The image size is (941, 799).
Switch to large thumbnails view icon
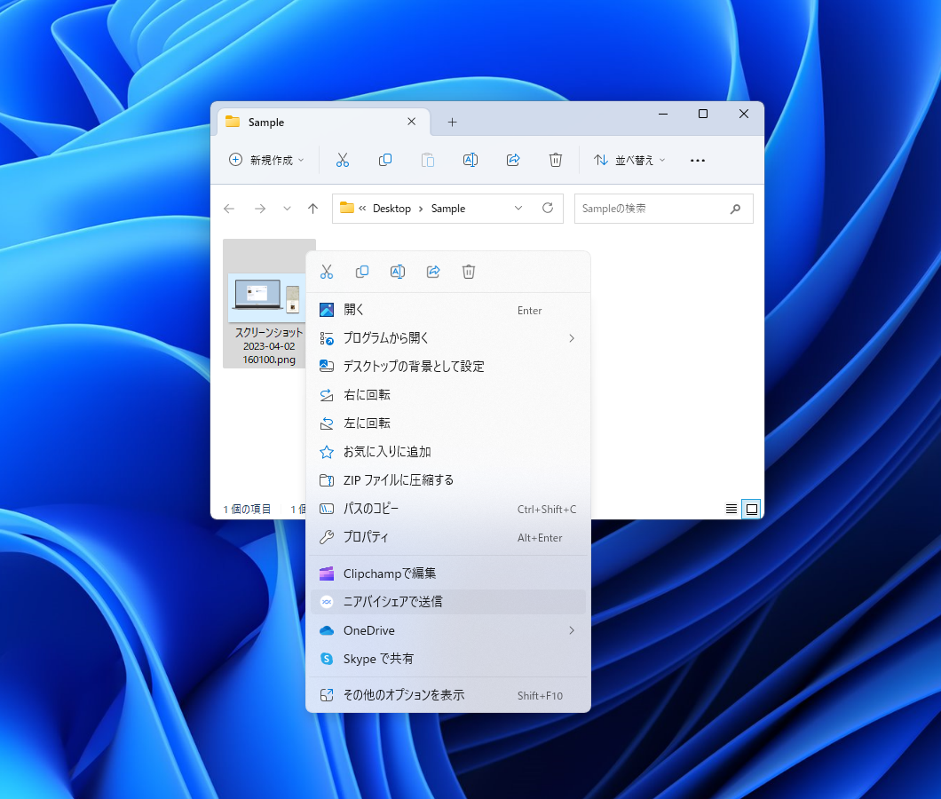(751, 509)
